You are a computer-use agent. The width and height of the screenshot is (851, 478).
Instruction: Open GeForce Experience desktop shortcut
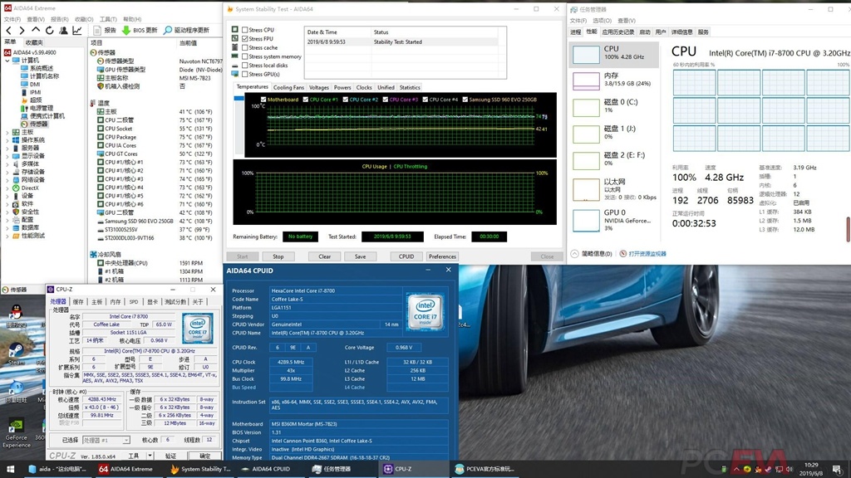click(17, 433)
